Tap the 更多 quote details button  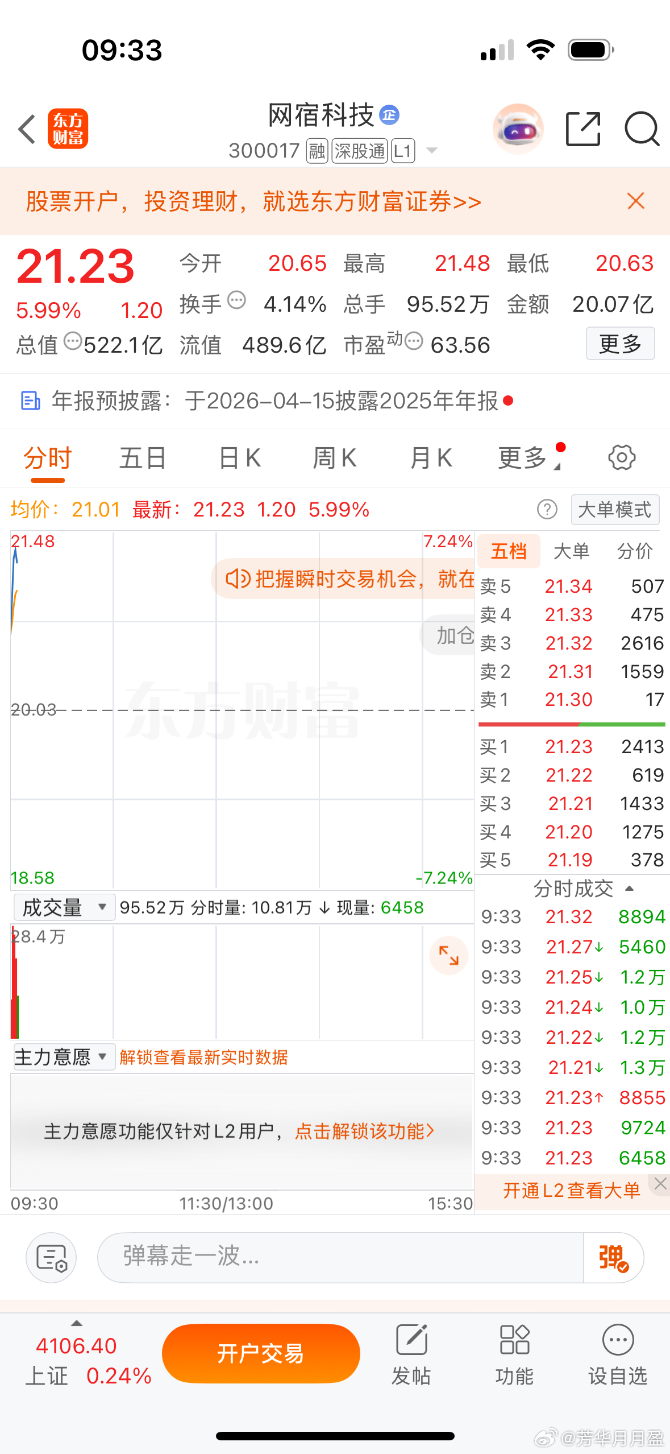(x=620, y=344)
